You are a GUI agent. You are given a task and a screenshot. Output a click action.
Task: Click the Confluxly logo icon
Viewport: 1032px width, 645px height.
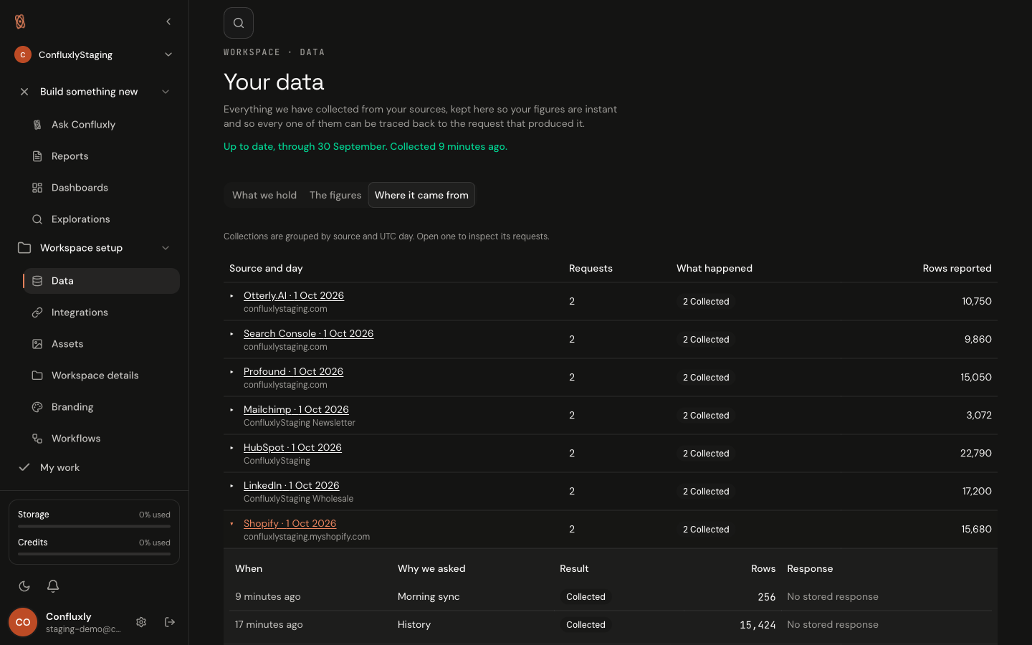(20, 22)
